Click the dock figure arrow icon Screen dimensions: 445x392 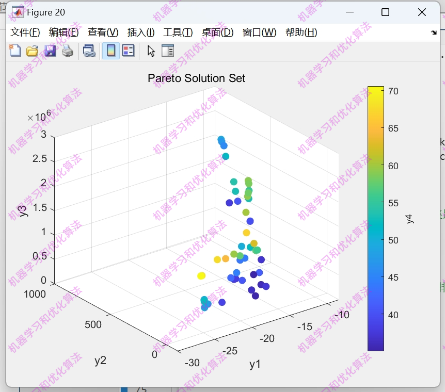point(434,32)
